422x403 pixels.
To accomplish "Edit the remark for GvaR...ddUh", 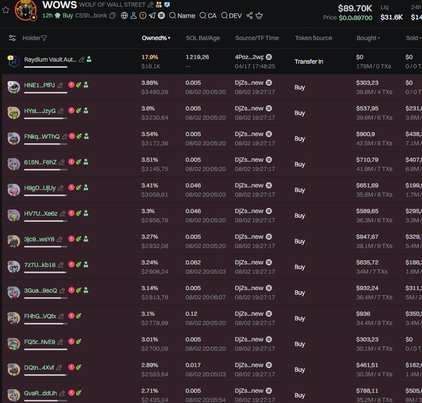I will tap(62, 393).
